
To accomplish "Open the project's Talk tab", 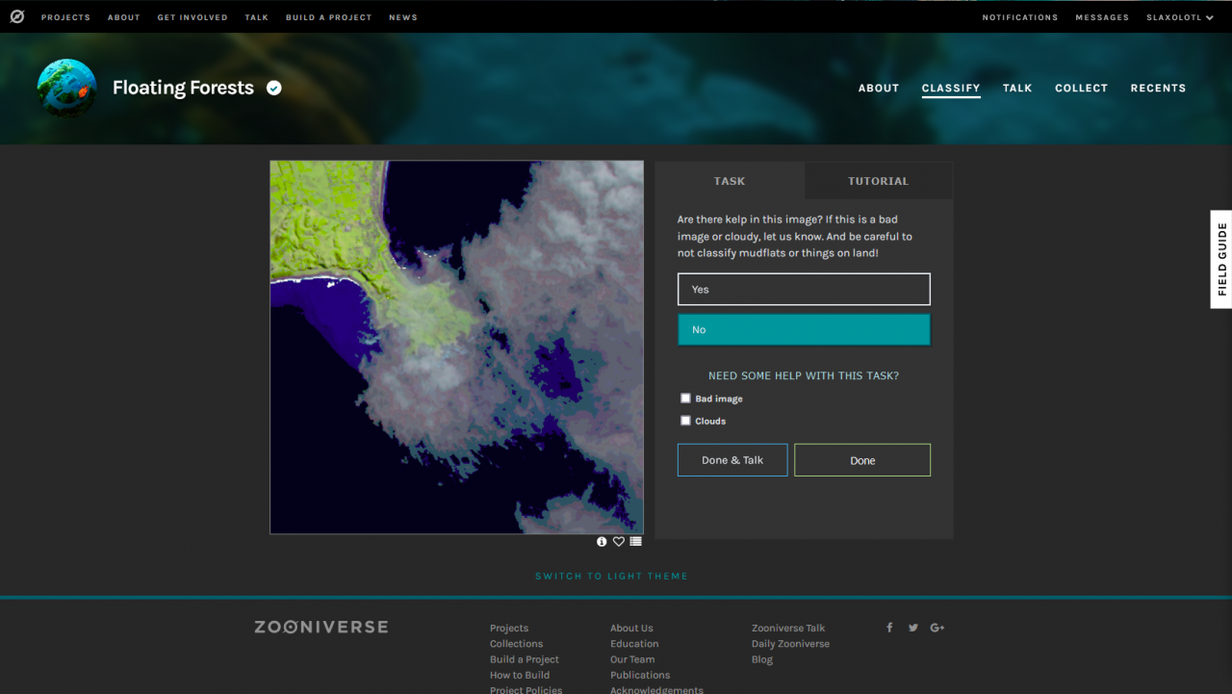I will click(1017, 88).
